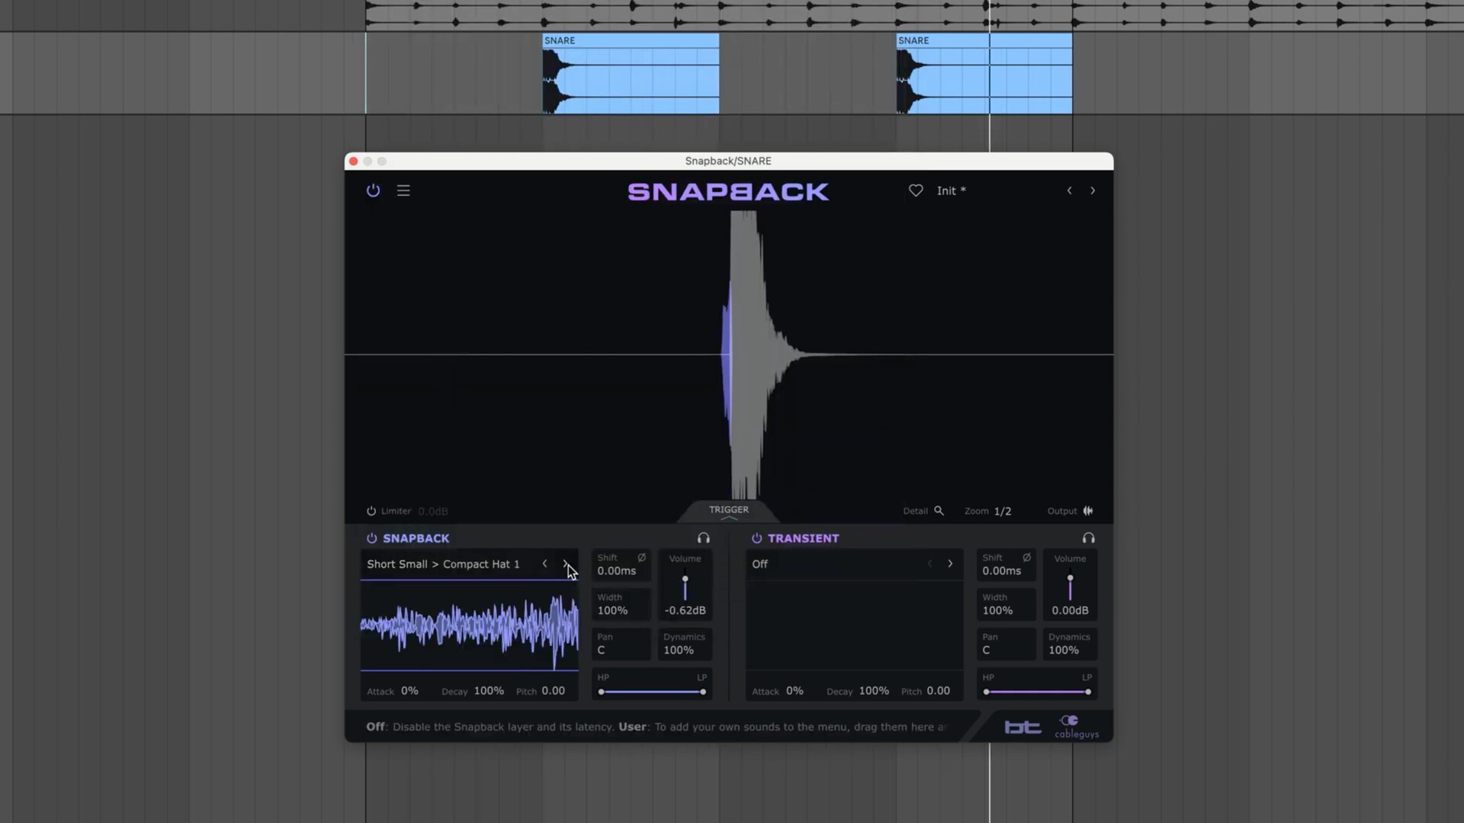Select the first SNARE clip in timeline
Image resolution: width=1464 pixels, height=823 pixels.
(631, 74)
